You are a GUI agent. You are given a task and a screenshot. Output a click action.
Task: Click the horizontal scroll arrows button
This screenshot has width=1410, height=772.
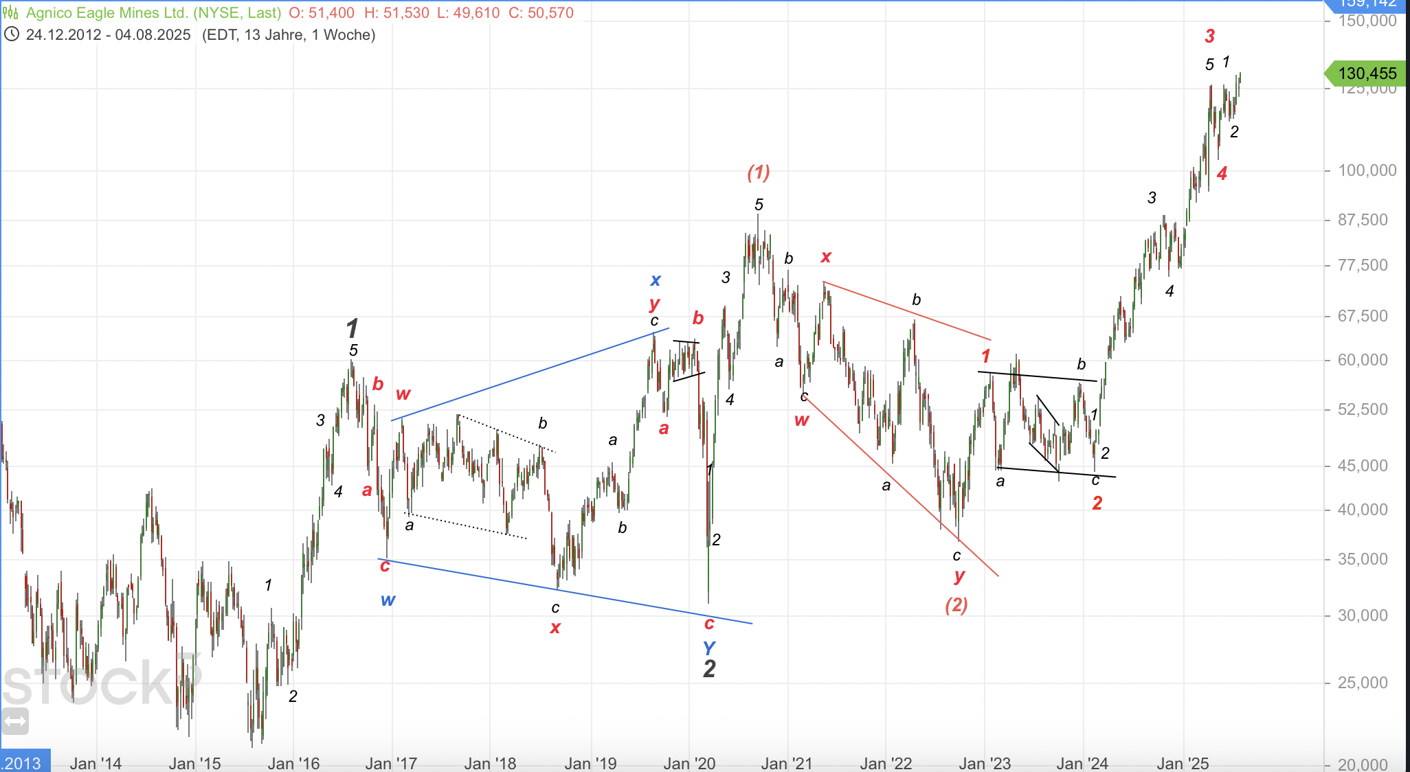[14, 721]
